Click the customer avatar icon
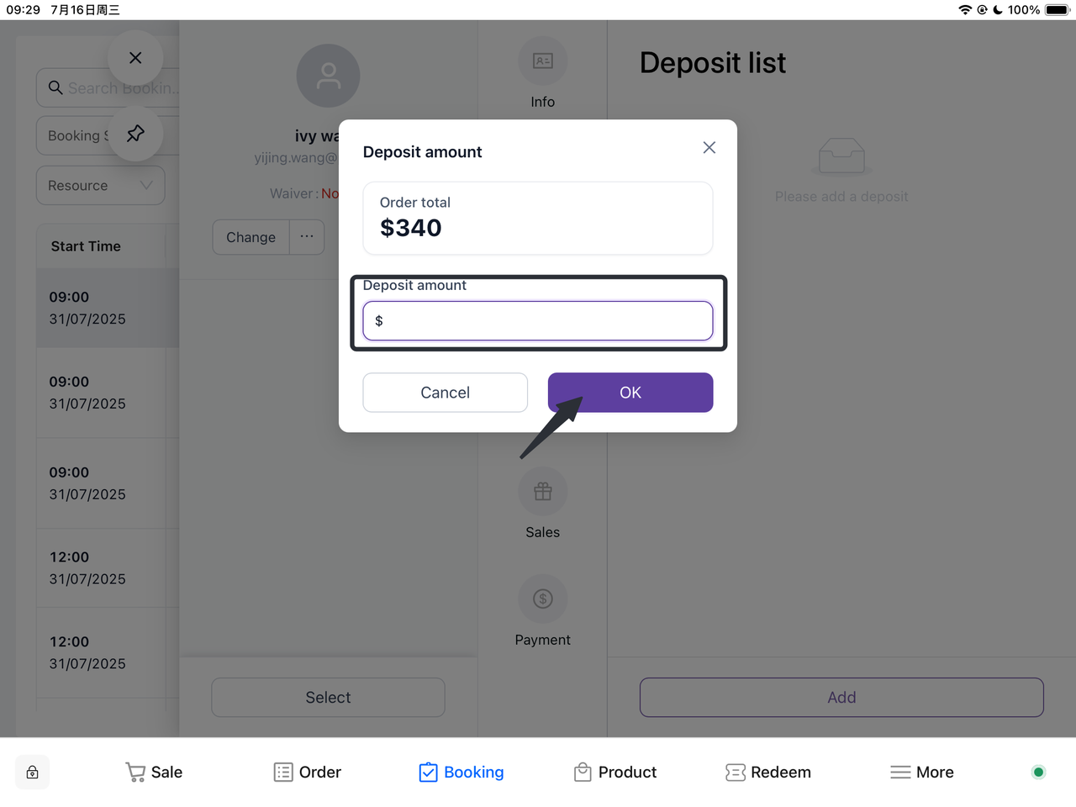 coord(328,76)
